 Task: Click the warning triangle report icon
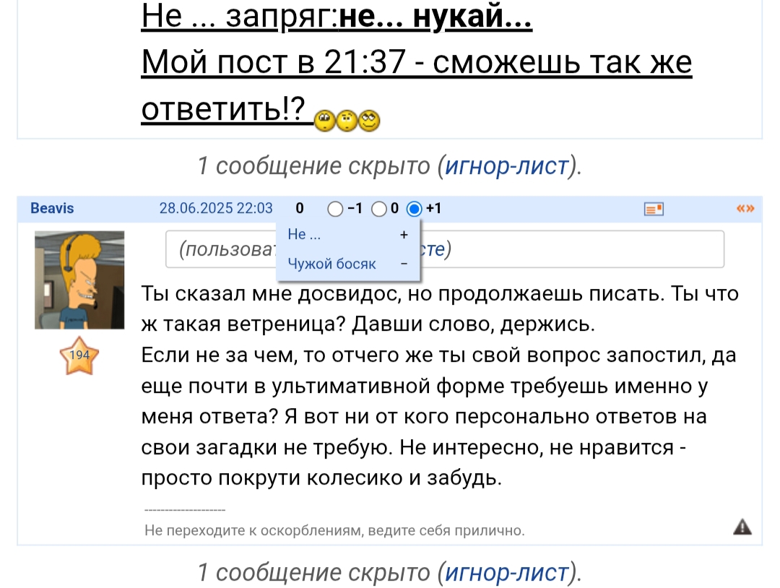(742, 527)
